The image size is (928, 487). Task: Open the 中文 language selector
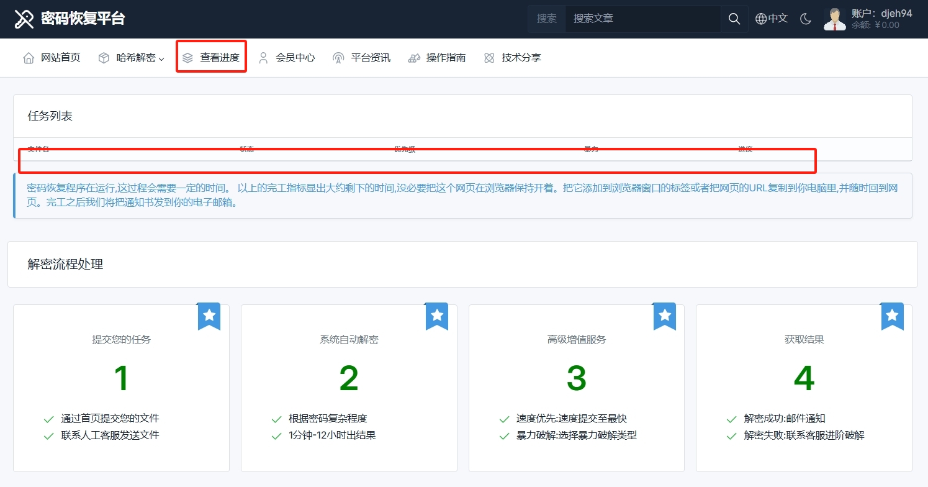[x=778, y=19]
